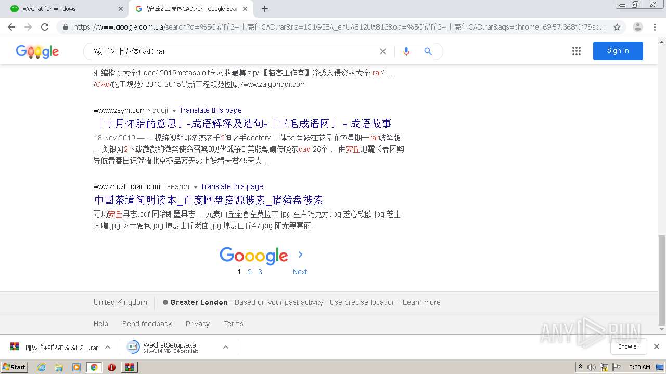Translate the zhuzhupan.com result page
Screen dimensions: 666x374
(232, 186)
